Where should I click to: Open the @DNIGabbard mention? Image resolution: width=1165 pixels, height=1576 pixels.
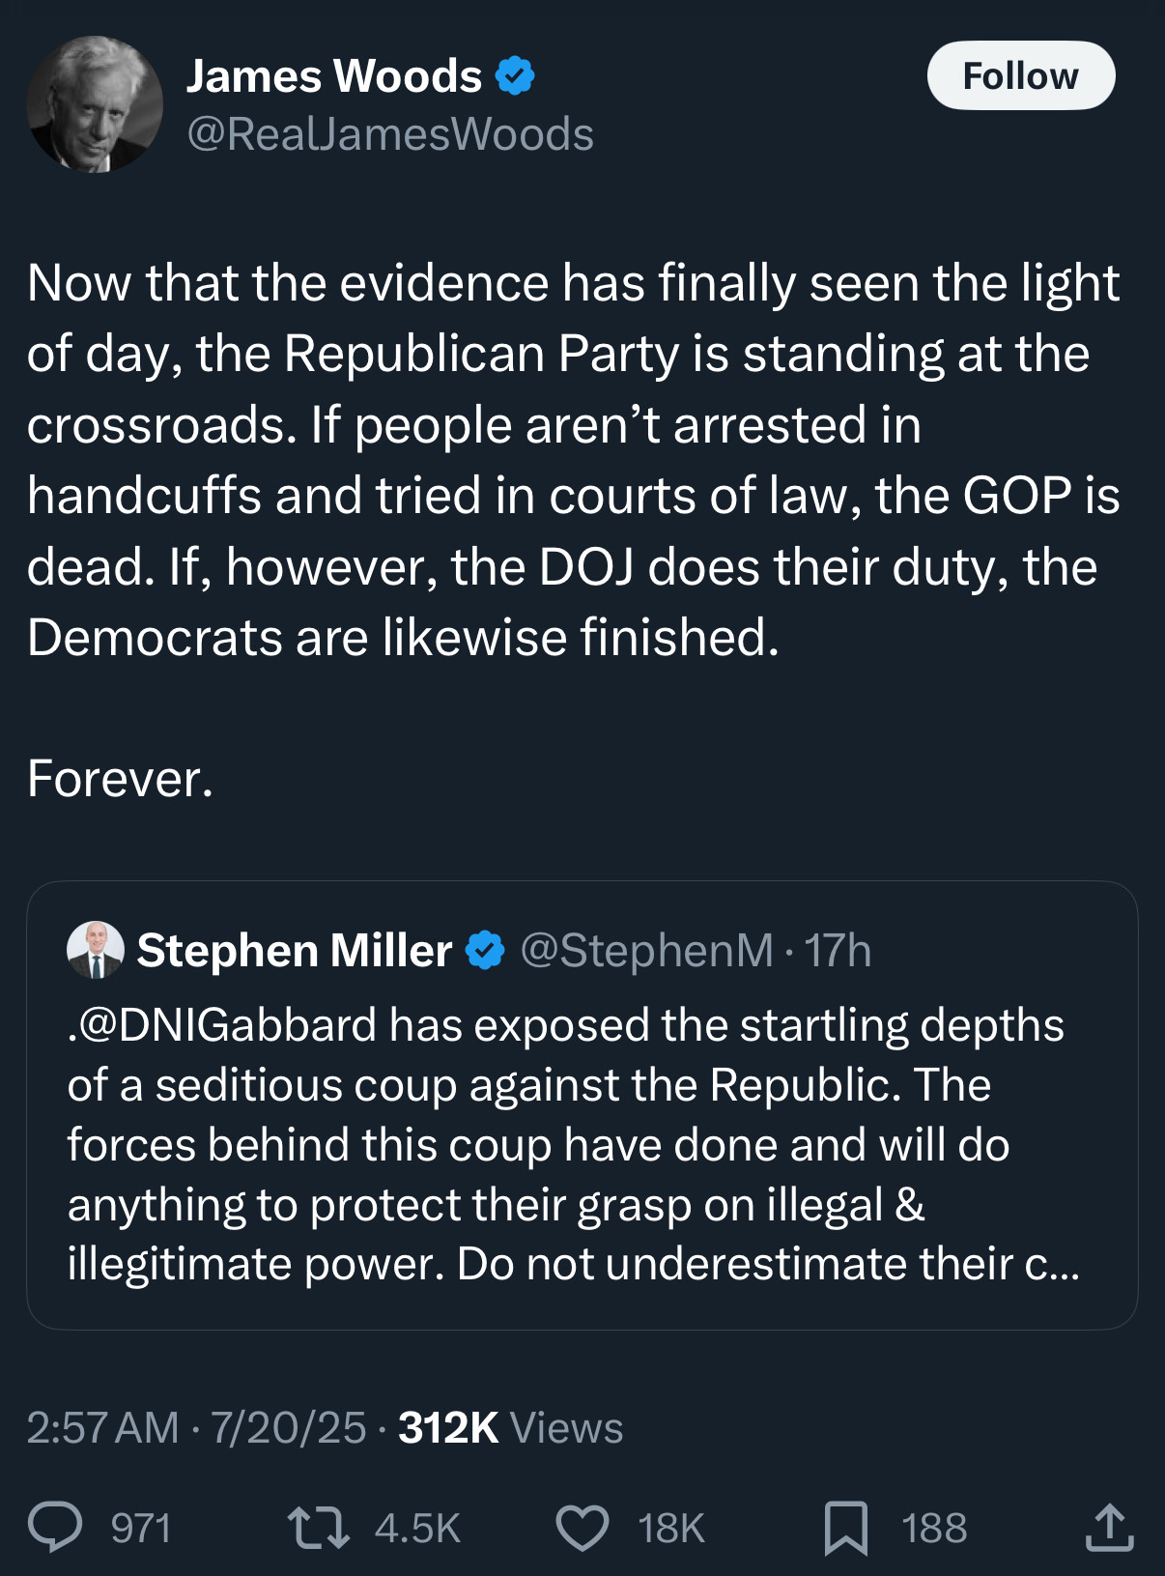click(222, 1024)
